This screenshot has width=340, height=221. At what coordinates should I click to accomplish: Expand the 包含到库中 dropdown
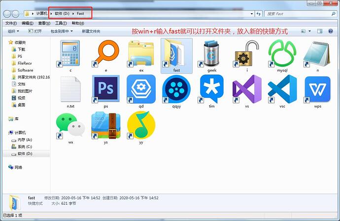[62, 31]
